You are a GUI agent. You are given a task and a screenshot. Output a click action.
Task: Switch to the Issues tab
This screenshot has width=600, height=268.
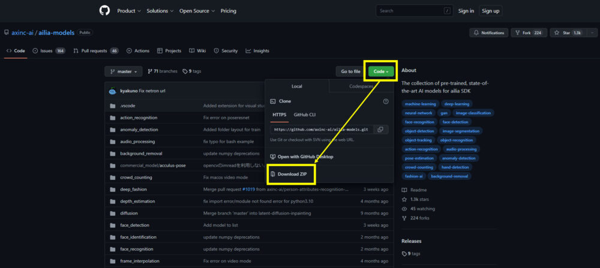tap(49, 51)
